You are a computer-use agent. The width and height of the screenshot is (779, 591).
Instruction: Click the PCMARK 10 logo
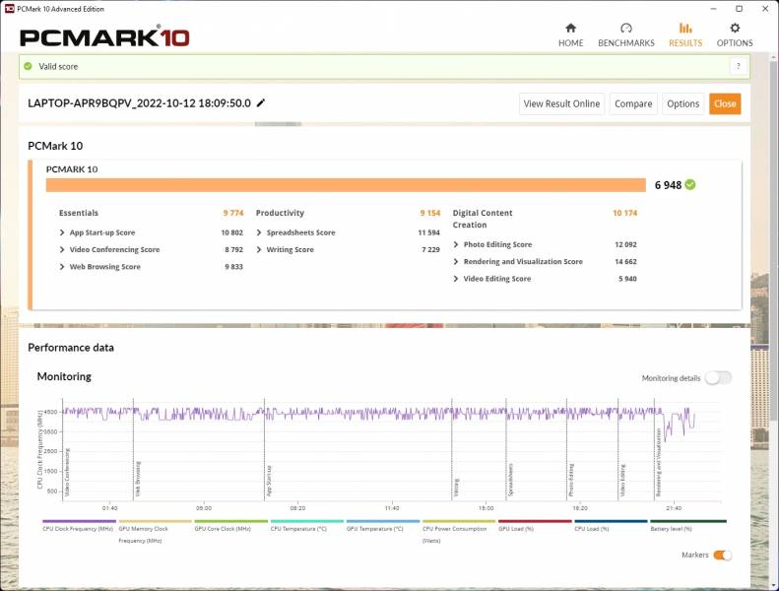tap(104, 37)
